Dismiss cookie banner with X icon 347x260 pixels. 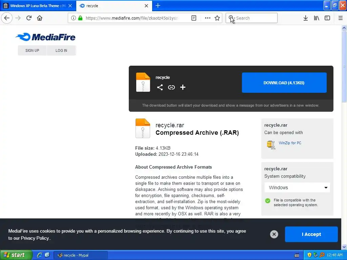point(274,234)
